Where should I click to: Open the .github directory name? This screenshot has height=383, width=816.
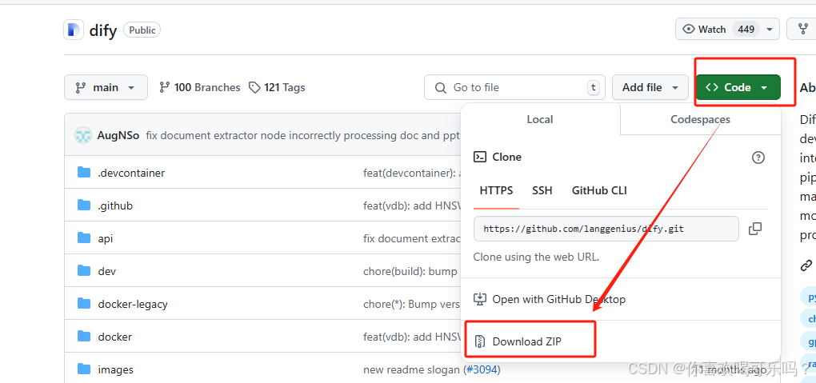click(x=115, y=205)
